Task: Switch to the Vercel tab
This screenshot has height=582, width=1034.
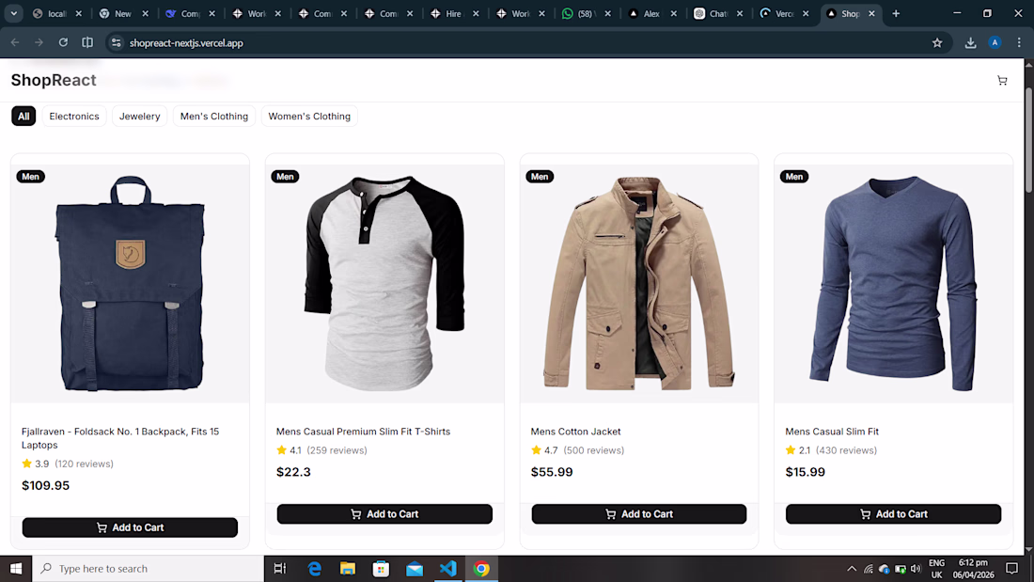Action: tap(783, 13)
